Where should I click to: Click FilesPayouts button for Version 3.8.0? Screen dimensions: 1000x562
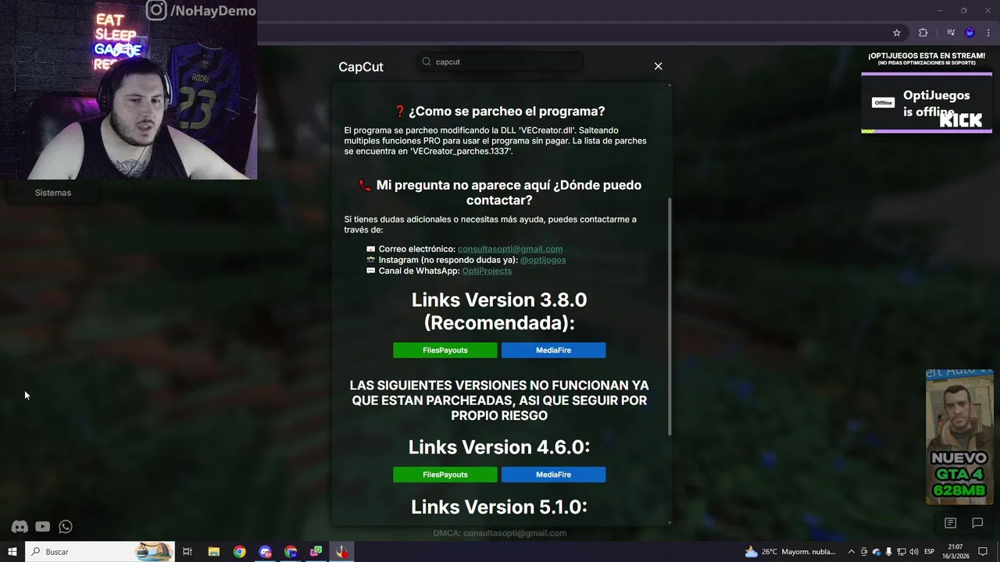pyautogui.click(x=445, y=350)
